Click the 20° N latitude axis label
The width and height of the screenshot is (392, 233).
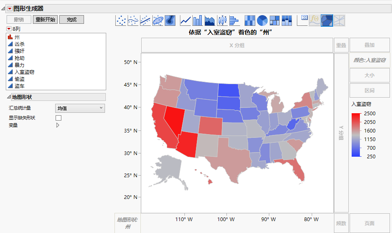(x=131, y=197)
